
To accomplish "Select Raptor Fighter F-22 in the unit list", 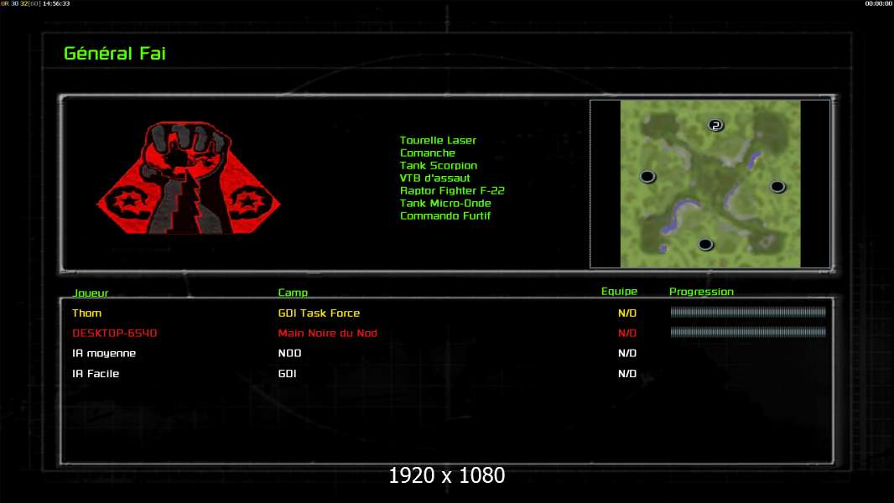I will [452, 190].
